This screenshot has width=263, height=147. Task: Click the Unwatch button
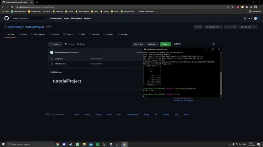coord(212,27)
